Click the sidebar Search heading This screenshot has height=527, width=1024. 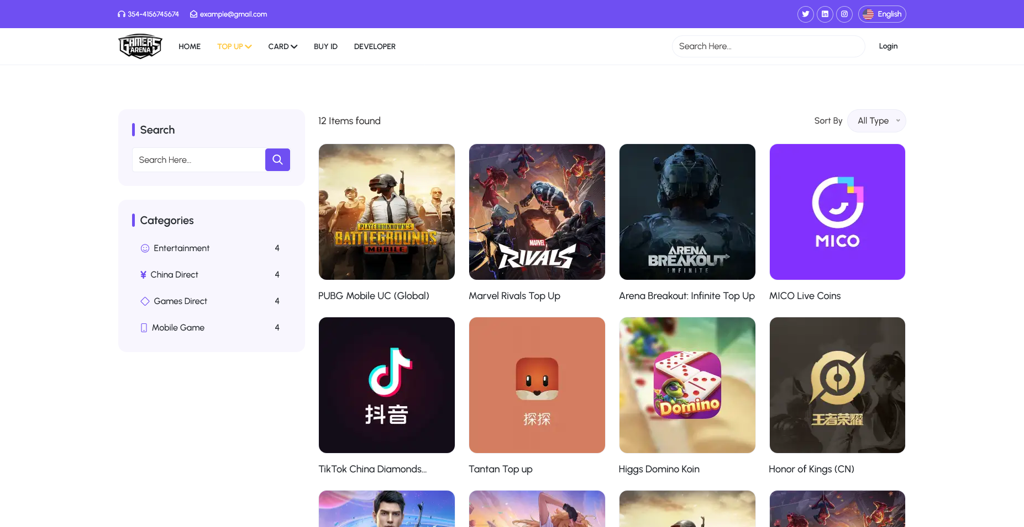157,130
